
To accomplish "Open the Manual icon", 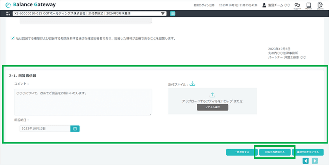I will pyautogui.click(x=309, y=5).
